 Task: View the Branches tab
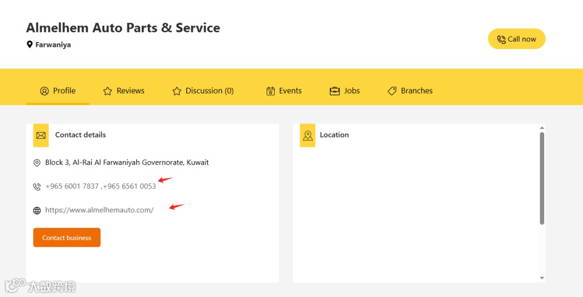click(x=410, y=91)
